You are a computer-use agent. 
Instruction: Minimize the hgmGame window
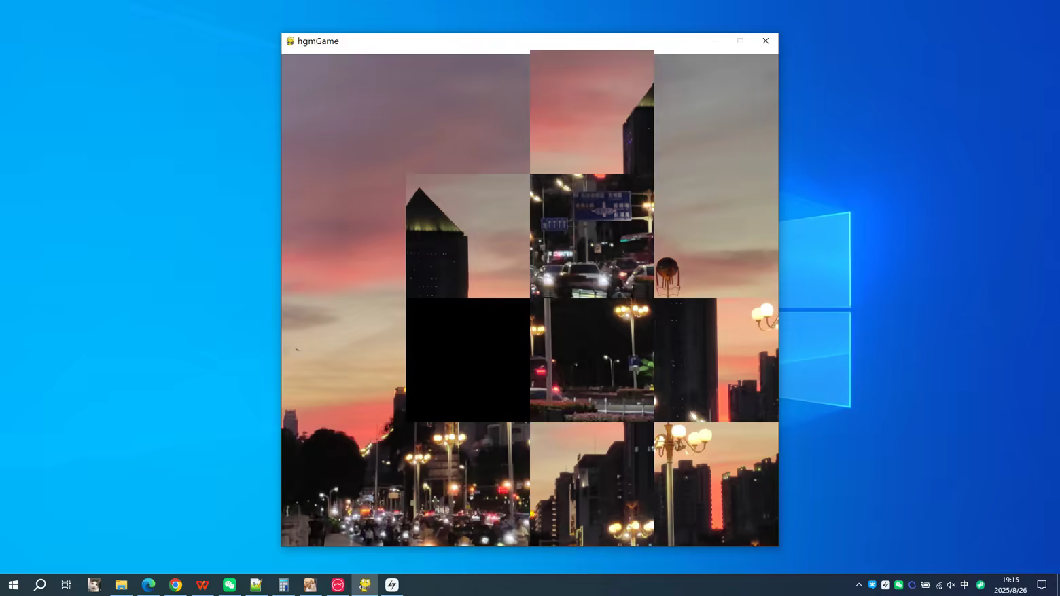715,41
